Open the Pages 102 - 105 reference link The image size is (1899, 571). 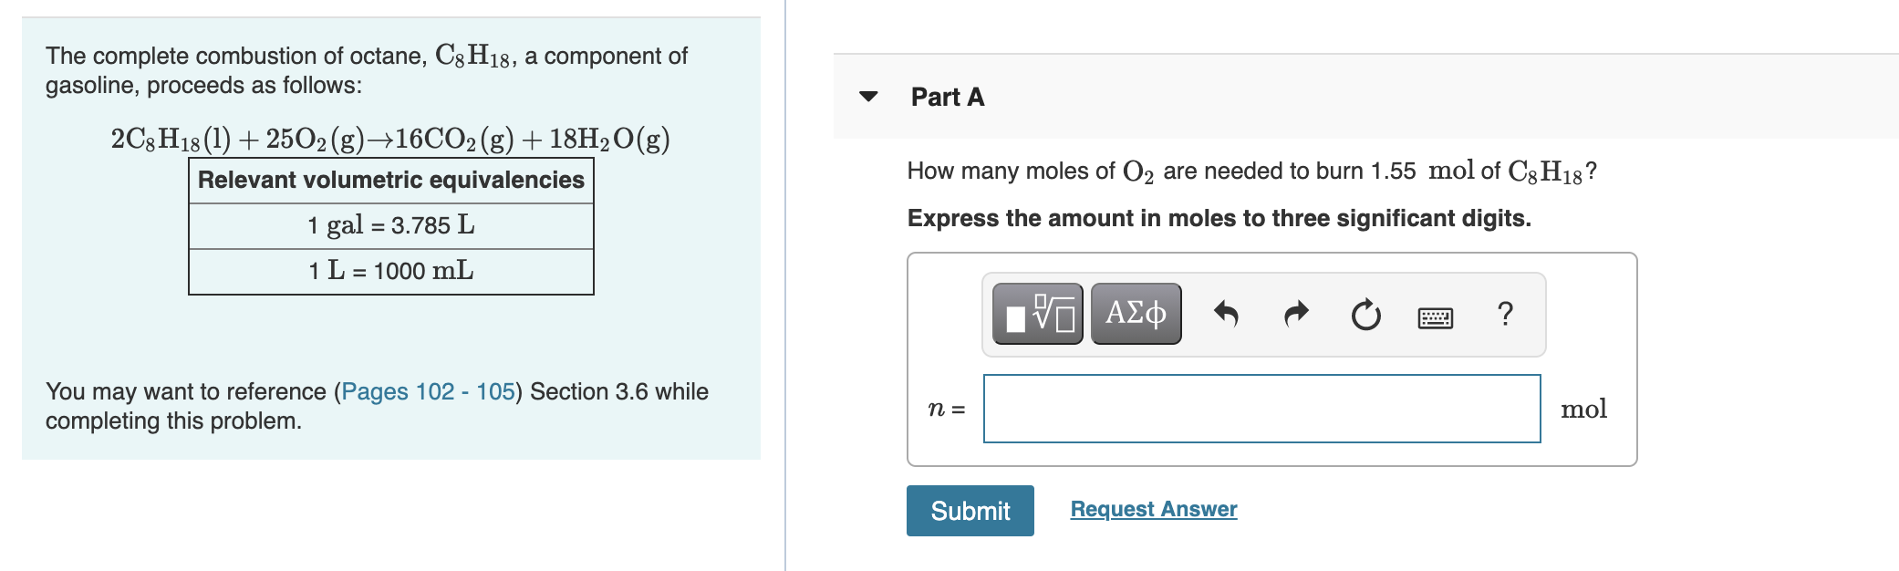427,392
